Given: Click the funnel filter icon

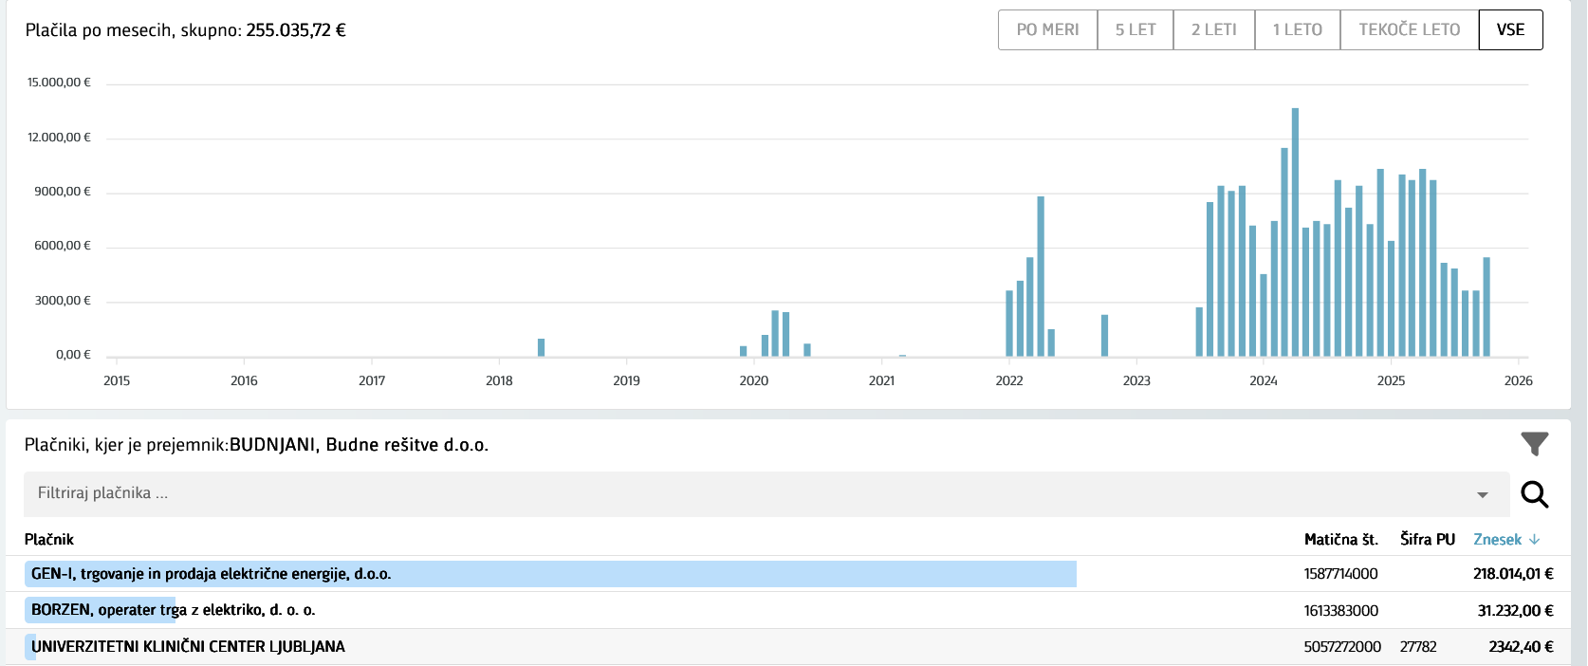Looking at the screenshot, I should pos(1534,444).
